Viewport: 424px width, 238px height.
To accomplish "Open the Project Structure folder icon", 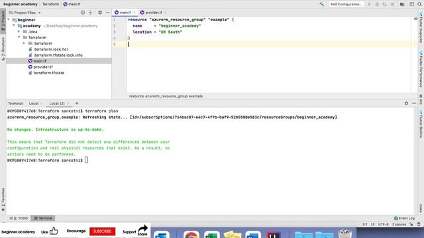I will click(x=402, y=5).
